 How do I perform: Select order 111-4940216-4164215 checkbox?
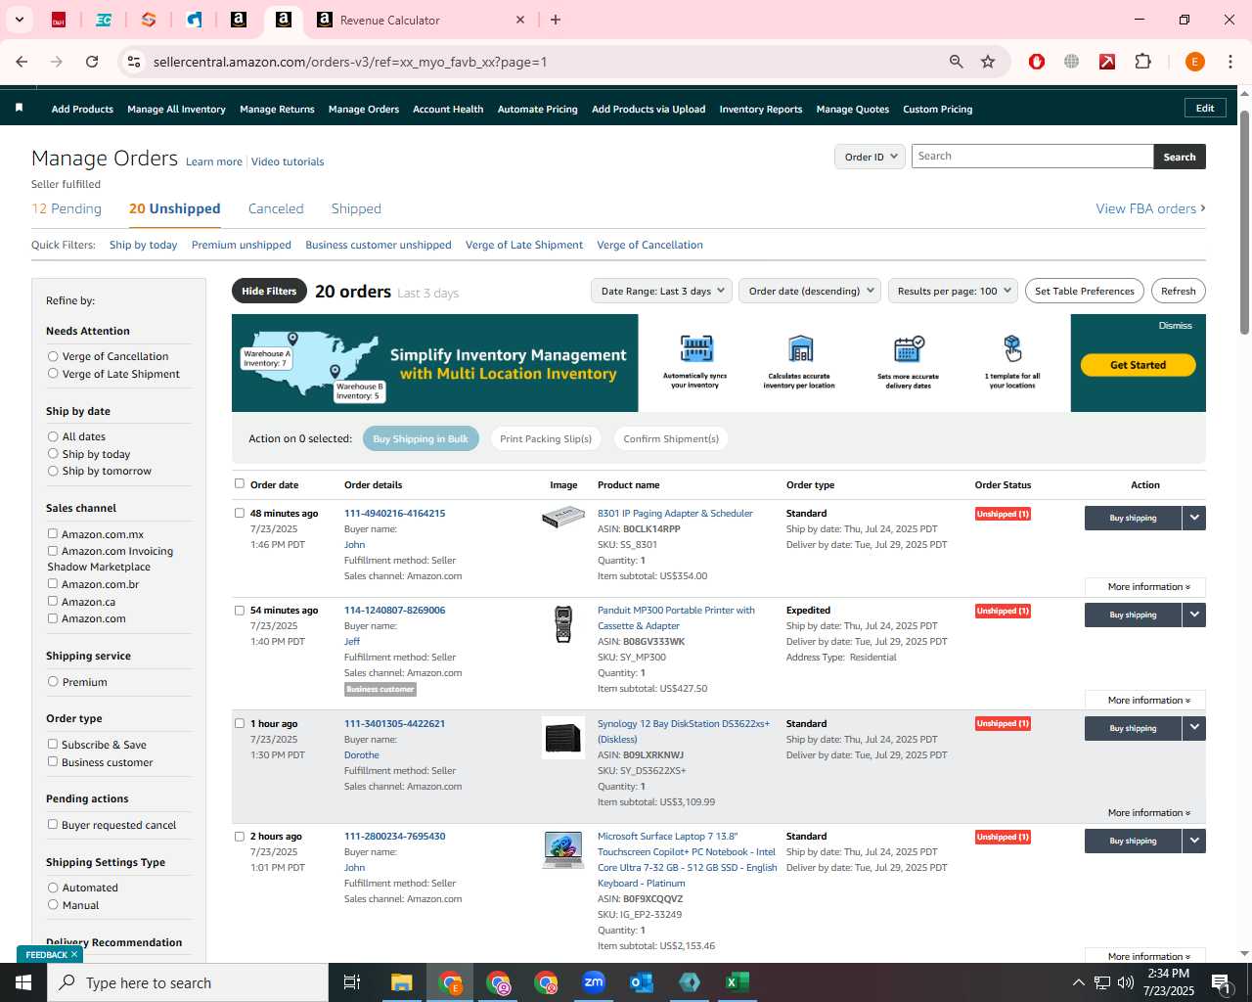[240, 513]
